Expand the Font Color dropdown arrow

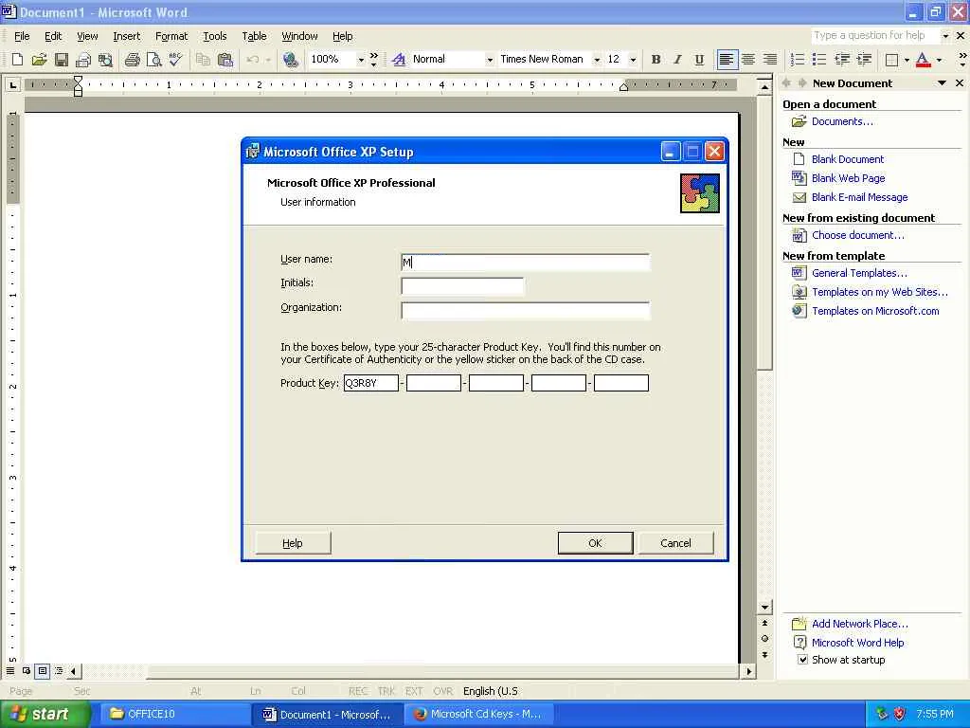[939, 60]
